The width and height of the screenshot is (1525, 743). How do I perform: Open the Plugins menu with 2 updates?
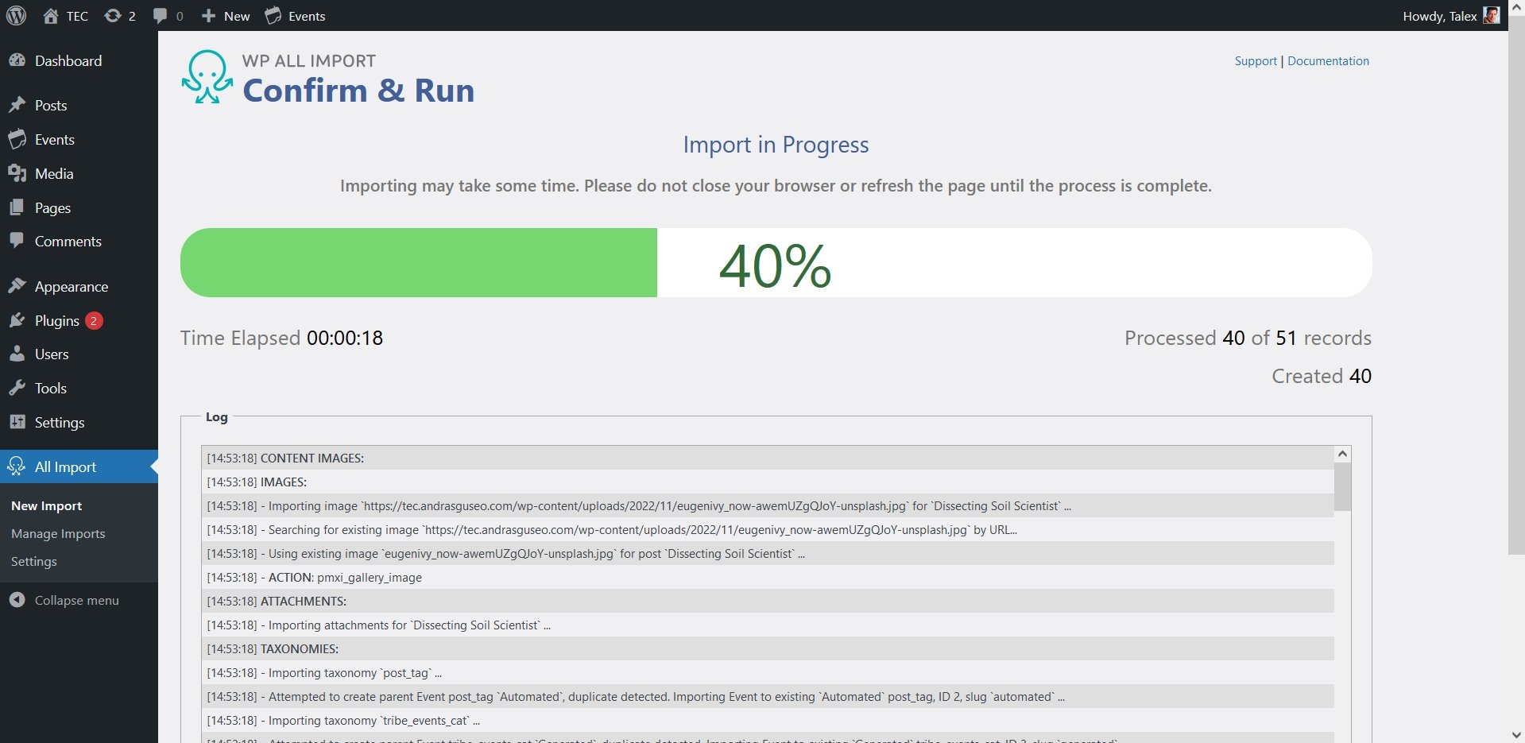[57, 321]
